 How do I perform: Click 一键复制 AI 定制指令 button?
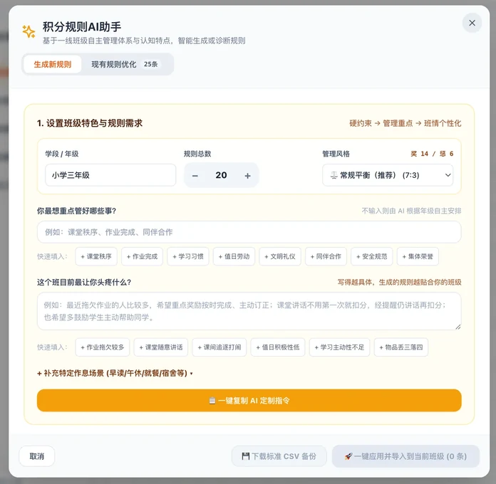pyautogui.click(x=249, y=400)
